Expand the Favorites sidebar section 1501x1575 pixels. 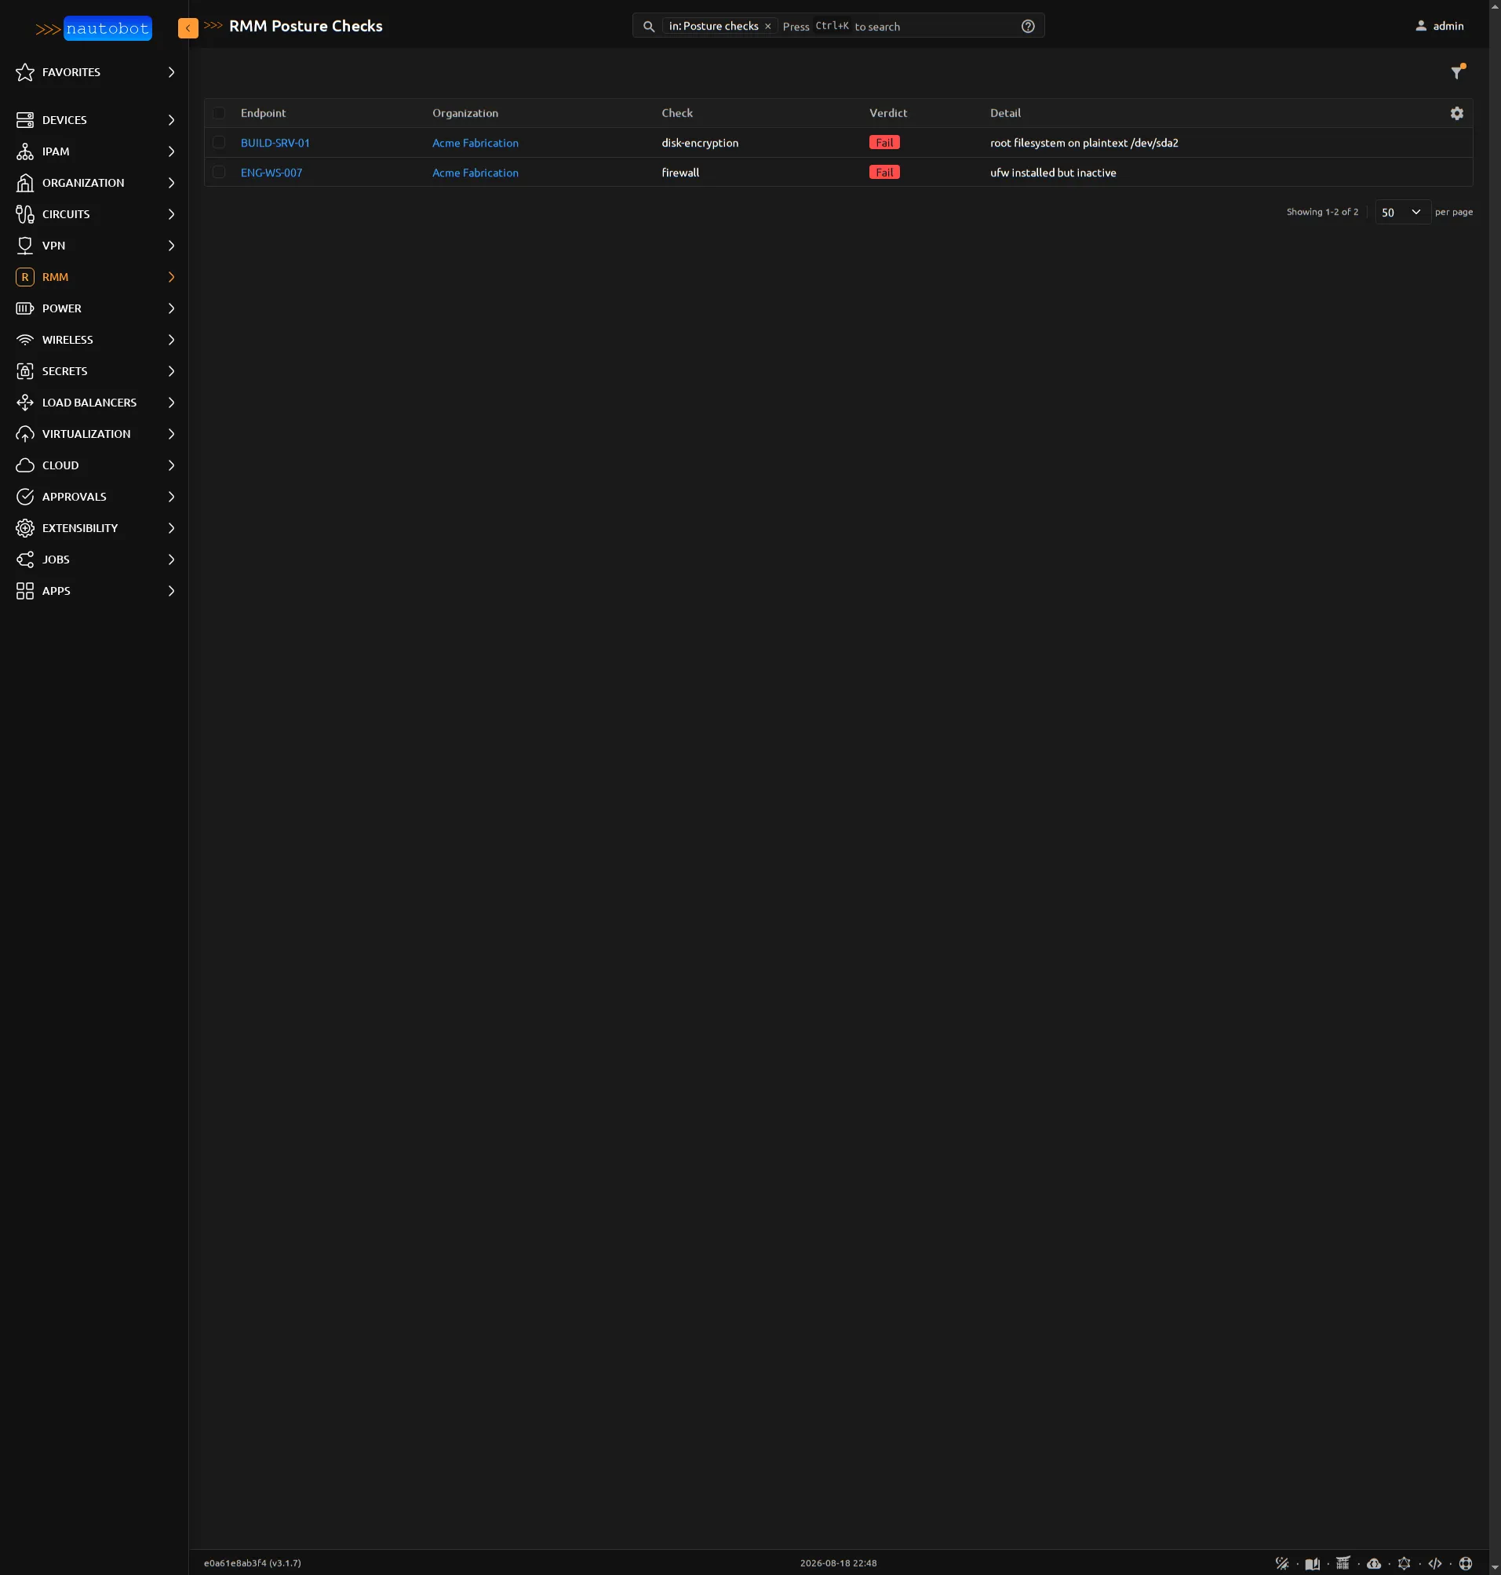click(x=94, y=72)
